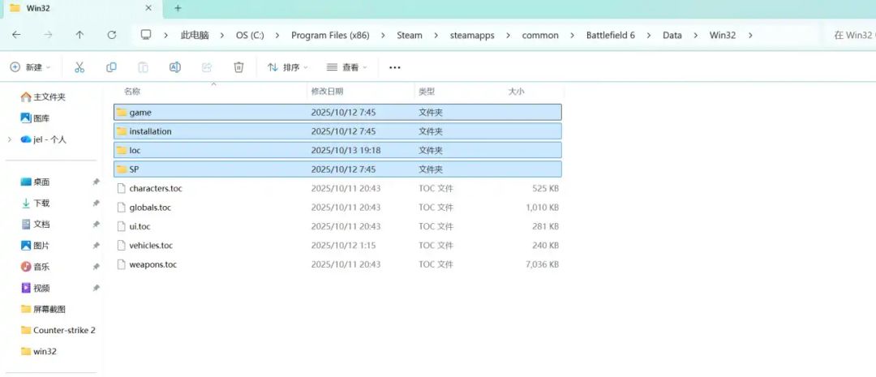Expand chevron after Battlefield 6 in breadcrumb
The width and height of the screenshot is (876, 377).
[649, 35]
